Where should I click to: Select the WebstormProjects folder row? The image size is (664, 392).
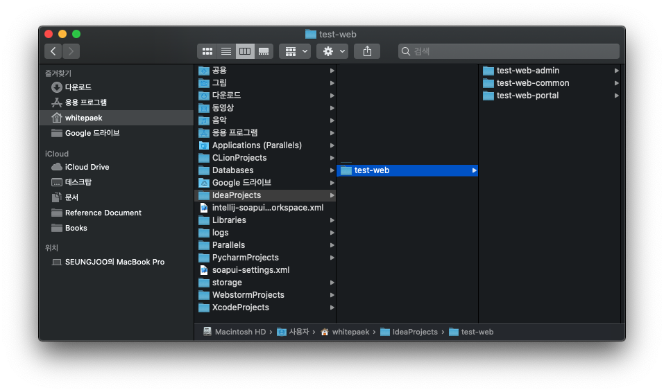click(x=265, y=295)
